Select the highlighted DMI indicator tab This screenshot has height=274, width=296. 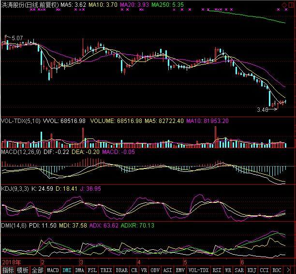[x=67, y=270]
